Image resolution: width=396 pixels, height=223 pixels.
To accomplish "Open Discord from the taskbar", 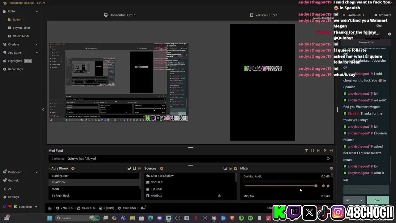I will tap(159, 218).
